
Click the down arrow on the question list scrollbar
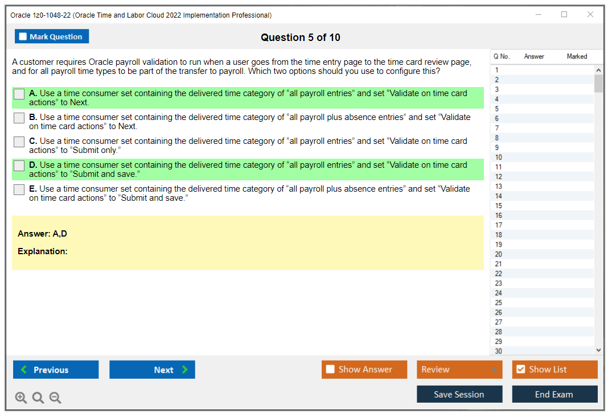pyautogui.click(x=598, y=349)
